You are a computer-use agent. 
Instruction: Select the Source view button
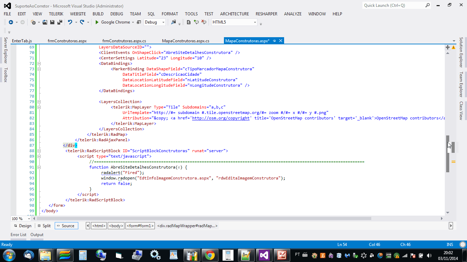coord(66,226)
